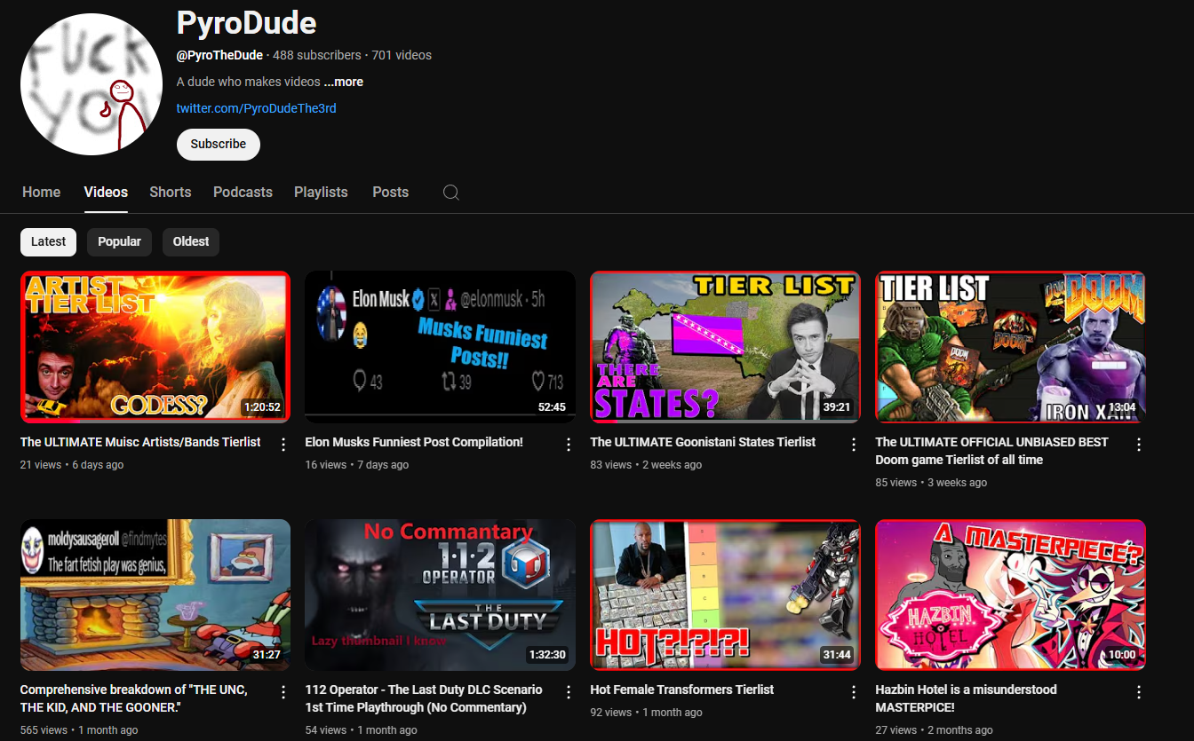Switch to the Posts tab

[x=391, y=192]
